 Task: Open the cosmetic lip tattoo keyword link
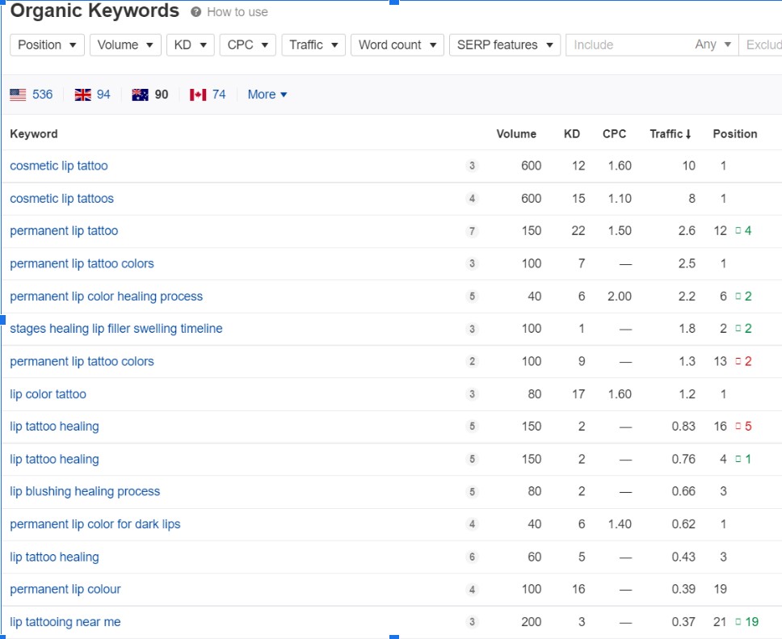click(x=59, y=166)
